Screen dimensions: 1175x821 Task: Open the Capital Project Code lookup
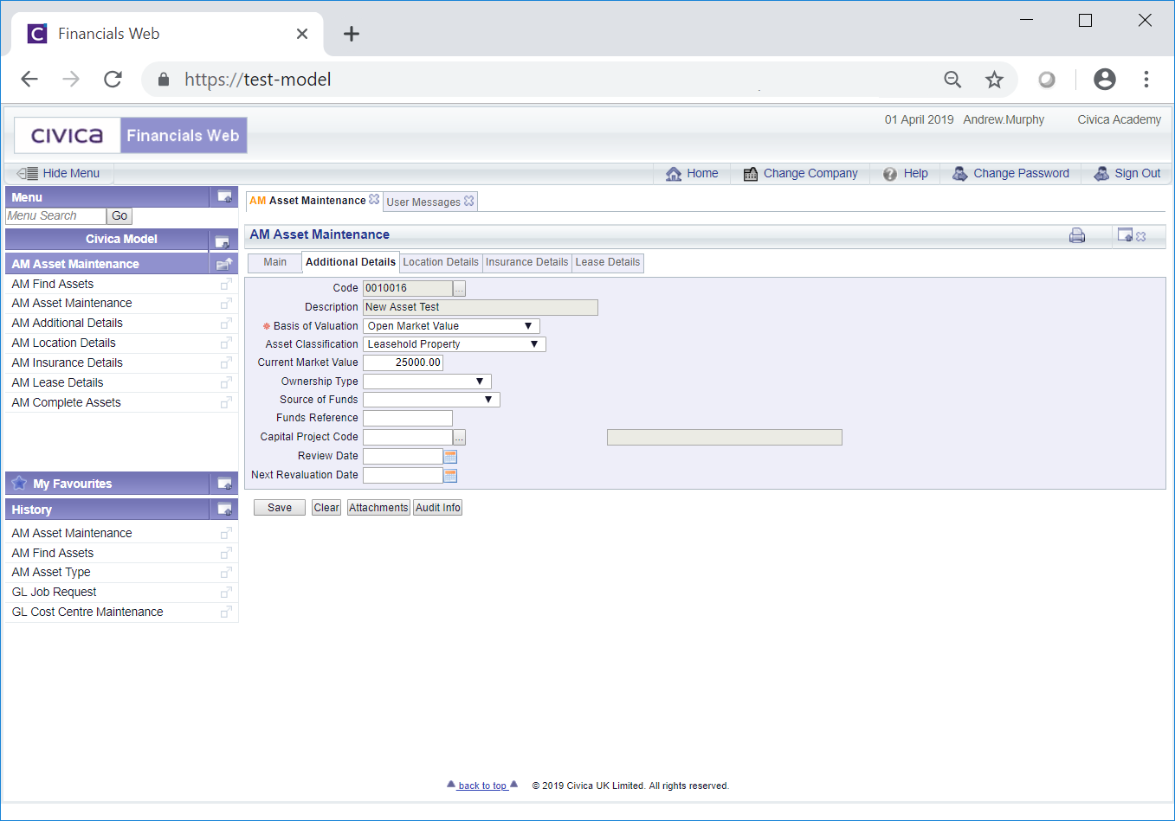459,438
